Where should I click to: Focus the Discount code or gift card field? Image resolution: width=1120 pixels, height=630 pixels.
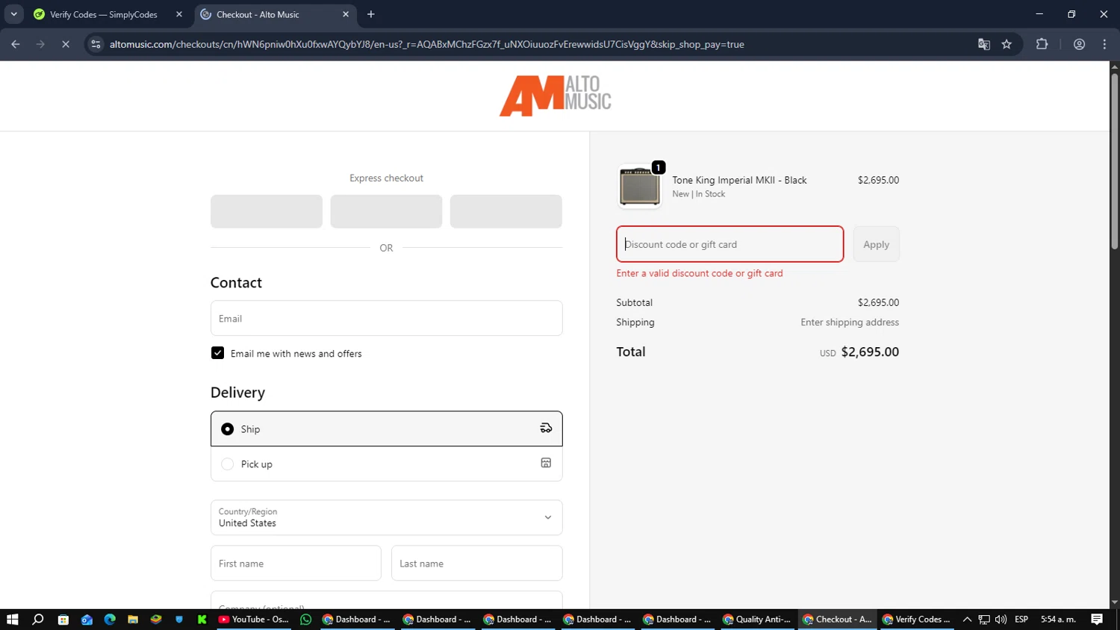click(729, 244)
